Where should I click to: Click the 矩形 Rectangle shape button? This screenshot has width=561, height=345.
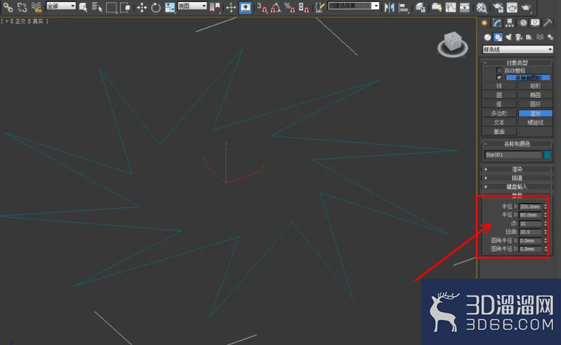coord(535,86)
